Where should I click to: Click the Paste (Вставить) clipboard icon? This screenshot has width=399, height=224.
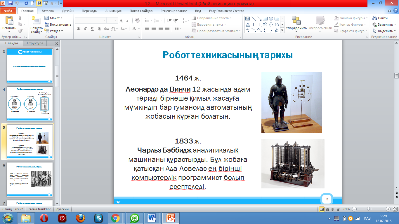pyautogui.click(x=9, y=21)
